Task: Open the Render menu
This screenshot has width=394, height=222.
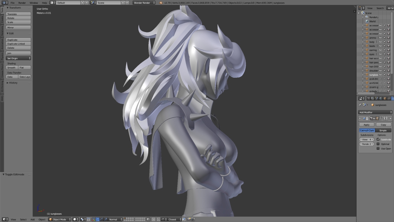Action: coord(22,3)
